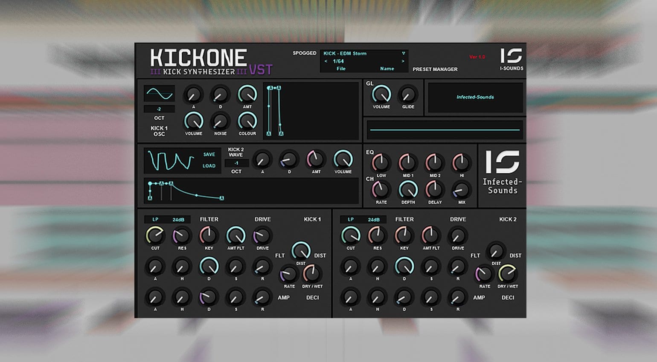The width and height of the screenshot is (657, 362).
Task: Click the Kick 1 decimator RATE knob
Action: (289, 274)
